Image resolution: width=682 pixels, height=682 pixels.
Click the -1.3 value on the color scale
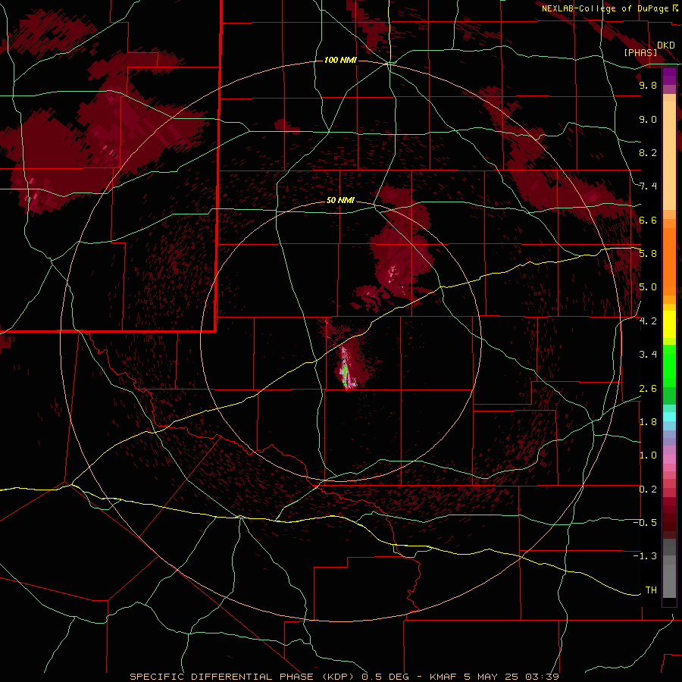645,556
